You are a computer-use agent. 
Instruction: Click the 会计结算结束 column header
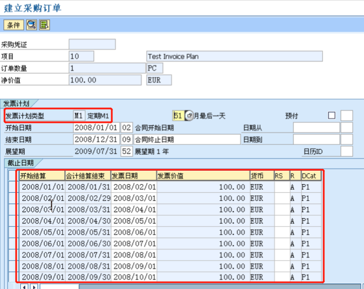tap(88, 176)
